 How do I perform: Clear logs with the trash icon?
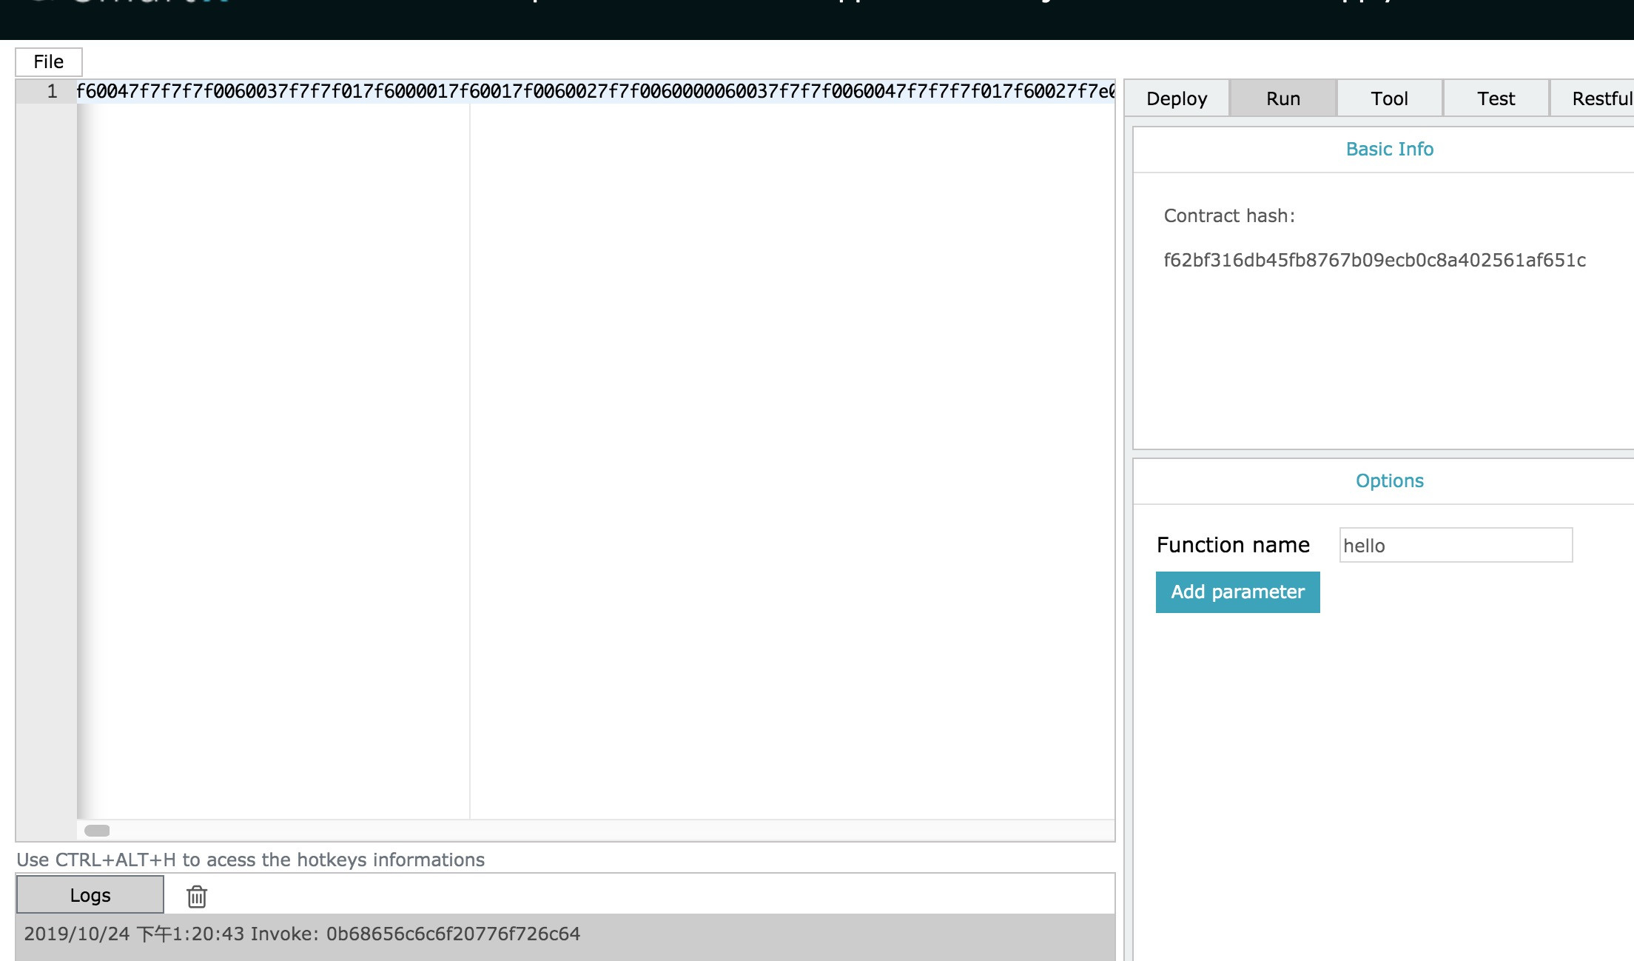coord(196,897)
